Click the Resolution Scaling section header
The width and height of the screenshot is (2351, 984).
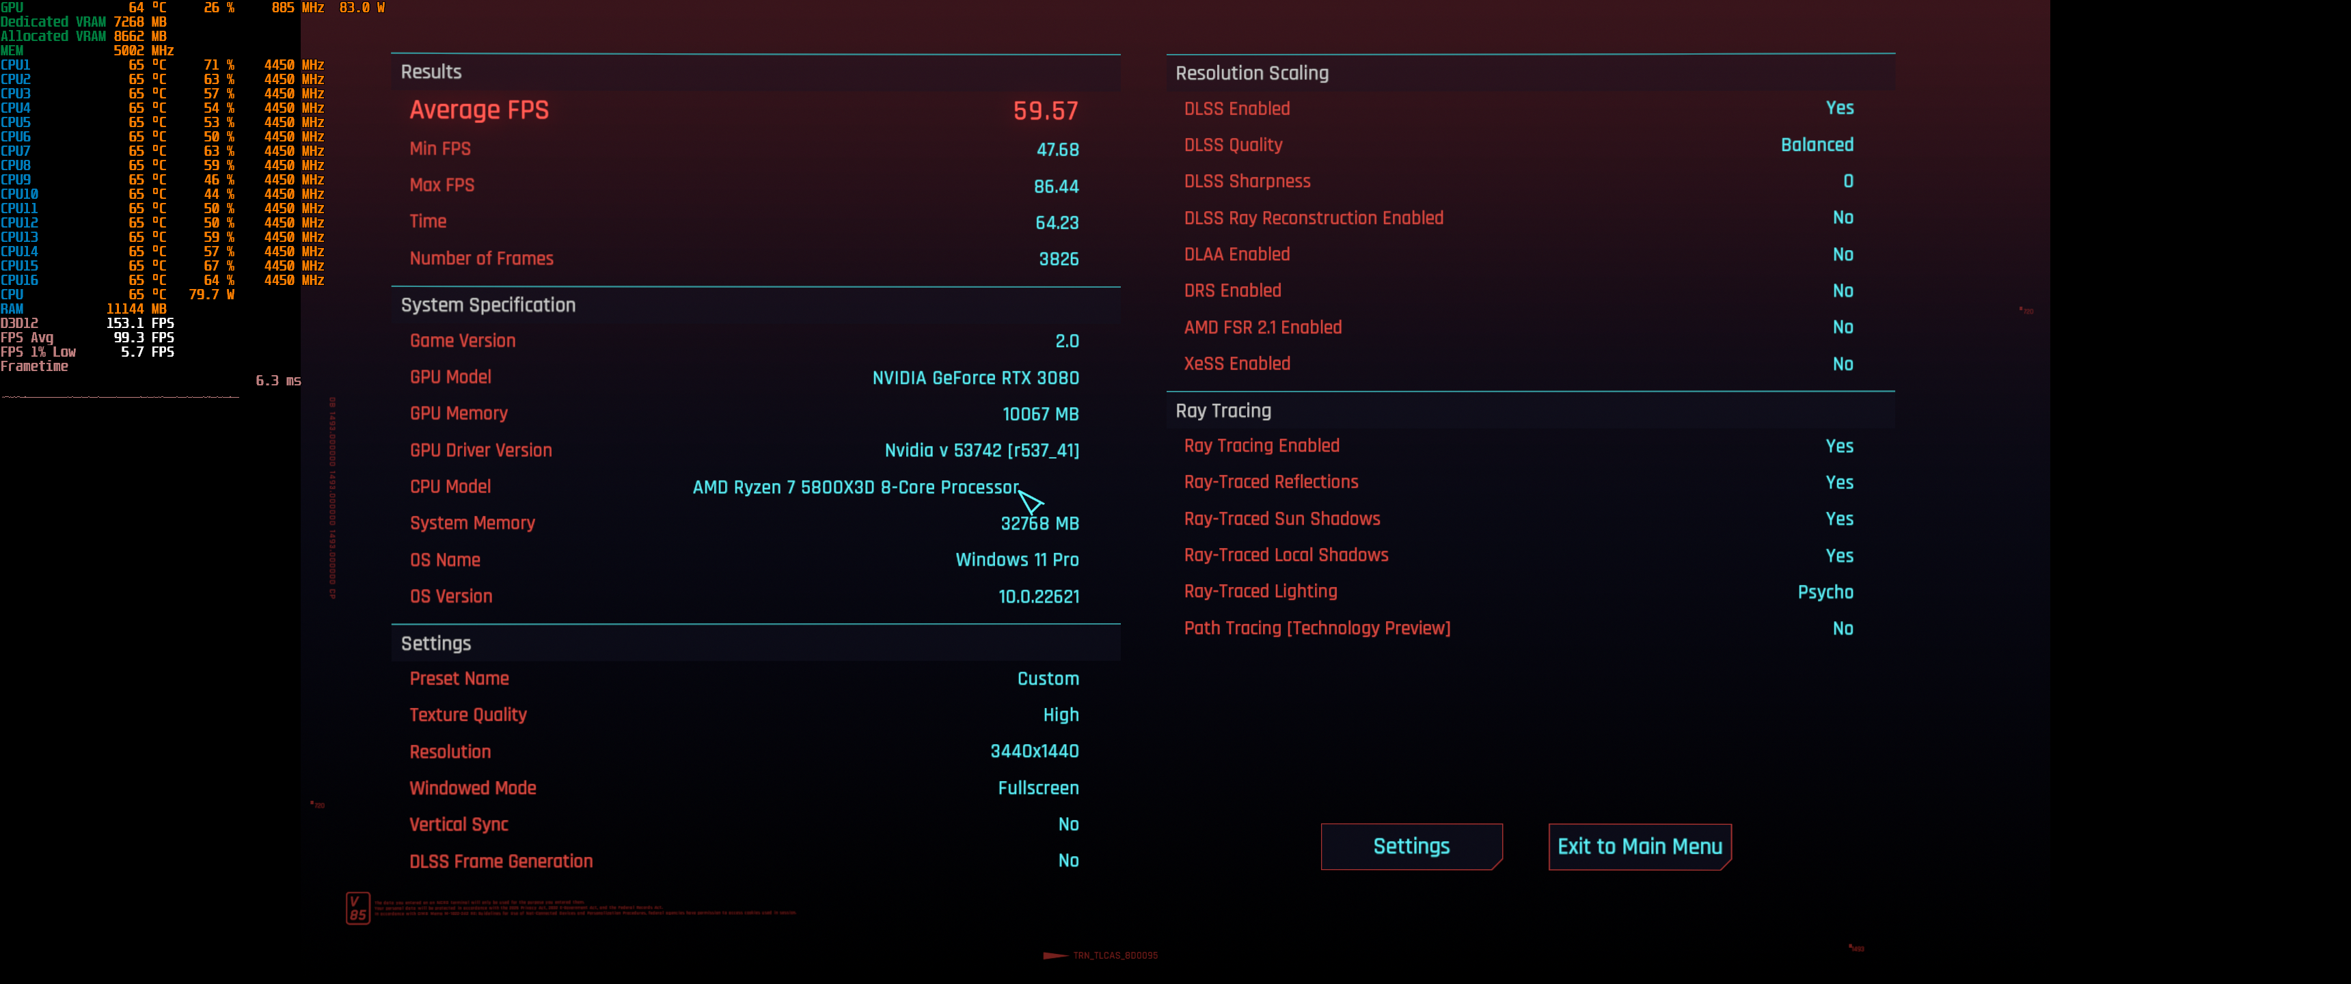pyautogui.click(x=1251, y=73)
